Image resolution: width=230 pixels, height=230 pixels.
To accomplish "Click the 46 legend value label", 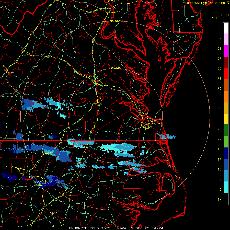I will click(220, 79).
